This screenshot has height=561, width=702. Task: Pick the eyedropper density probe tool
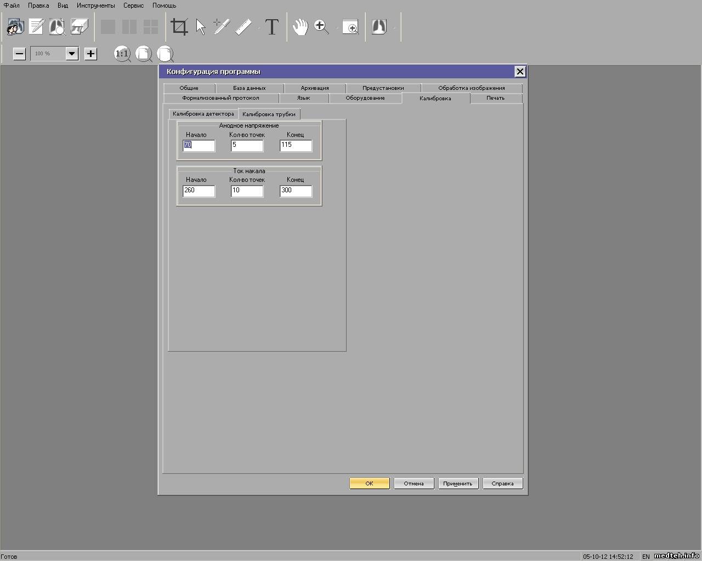(x=221, y=27)
